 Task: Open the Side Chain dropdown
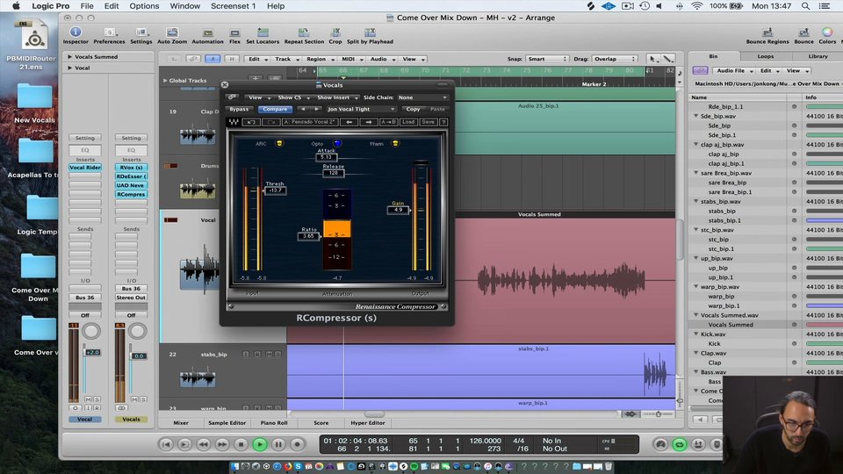tap(422, 97)
